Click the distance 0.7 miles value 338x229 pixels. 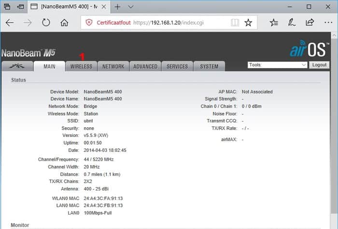102,174
